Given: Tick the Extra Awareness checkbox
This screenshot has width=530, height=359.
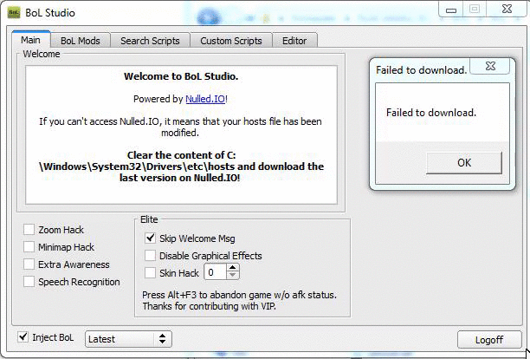Looking at the screenshot, I should tap(29, 264).
